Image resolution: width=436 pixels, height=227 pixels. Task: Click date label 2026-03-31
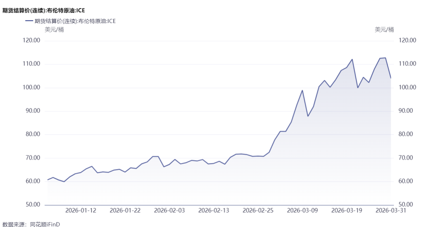click(391, 210)
